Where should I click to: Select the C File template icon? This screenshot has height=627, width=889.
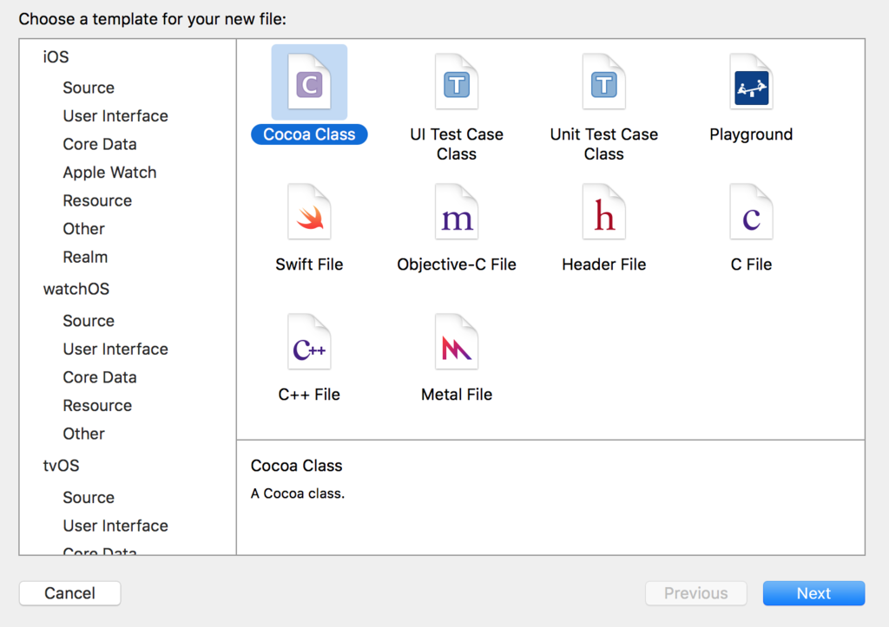click(751, 212)
